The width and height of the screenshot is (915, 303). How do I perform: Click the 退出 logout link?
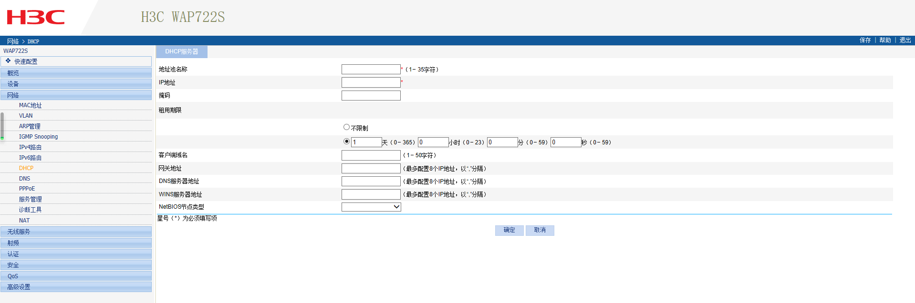(905, 40)
